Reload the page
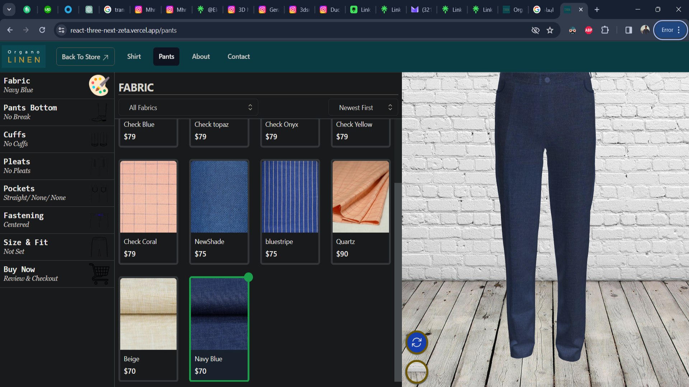The image size is (689, 387). (42, 30)
